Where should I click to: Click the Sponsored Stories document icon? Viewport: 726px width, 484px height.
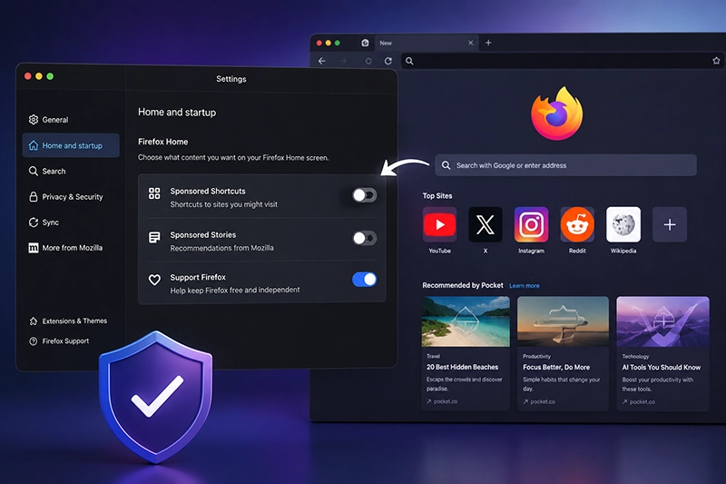point(154,238)
